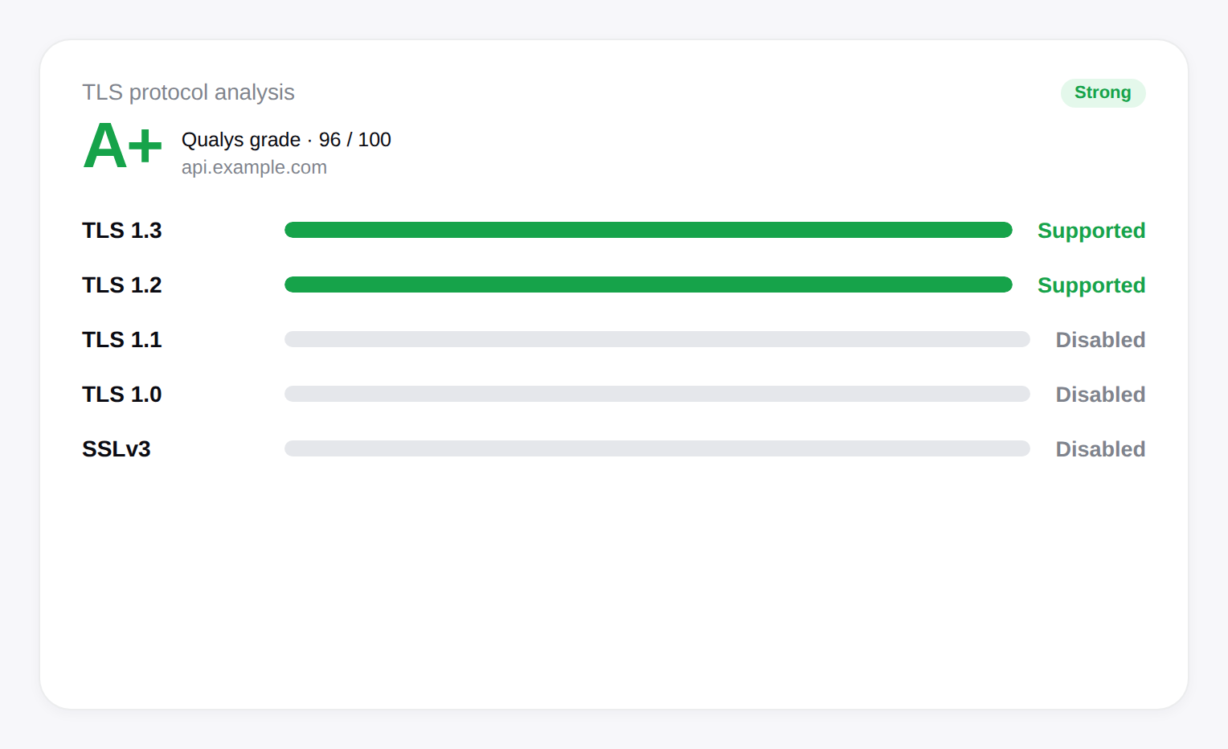Screen dimensions: 1228x749
Task: Click the TLS 1.0 gray empty bar
Action: click(x=657, y=395)
